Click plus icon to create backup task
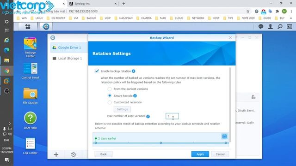296x166 pixels. point(56,154)
